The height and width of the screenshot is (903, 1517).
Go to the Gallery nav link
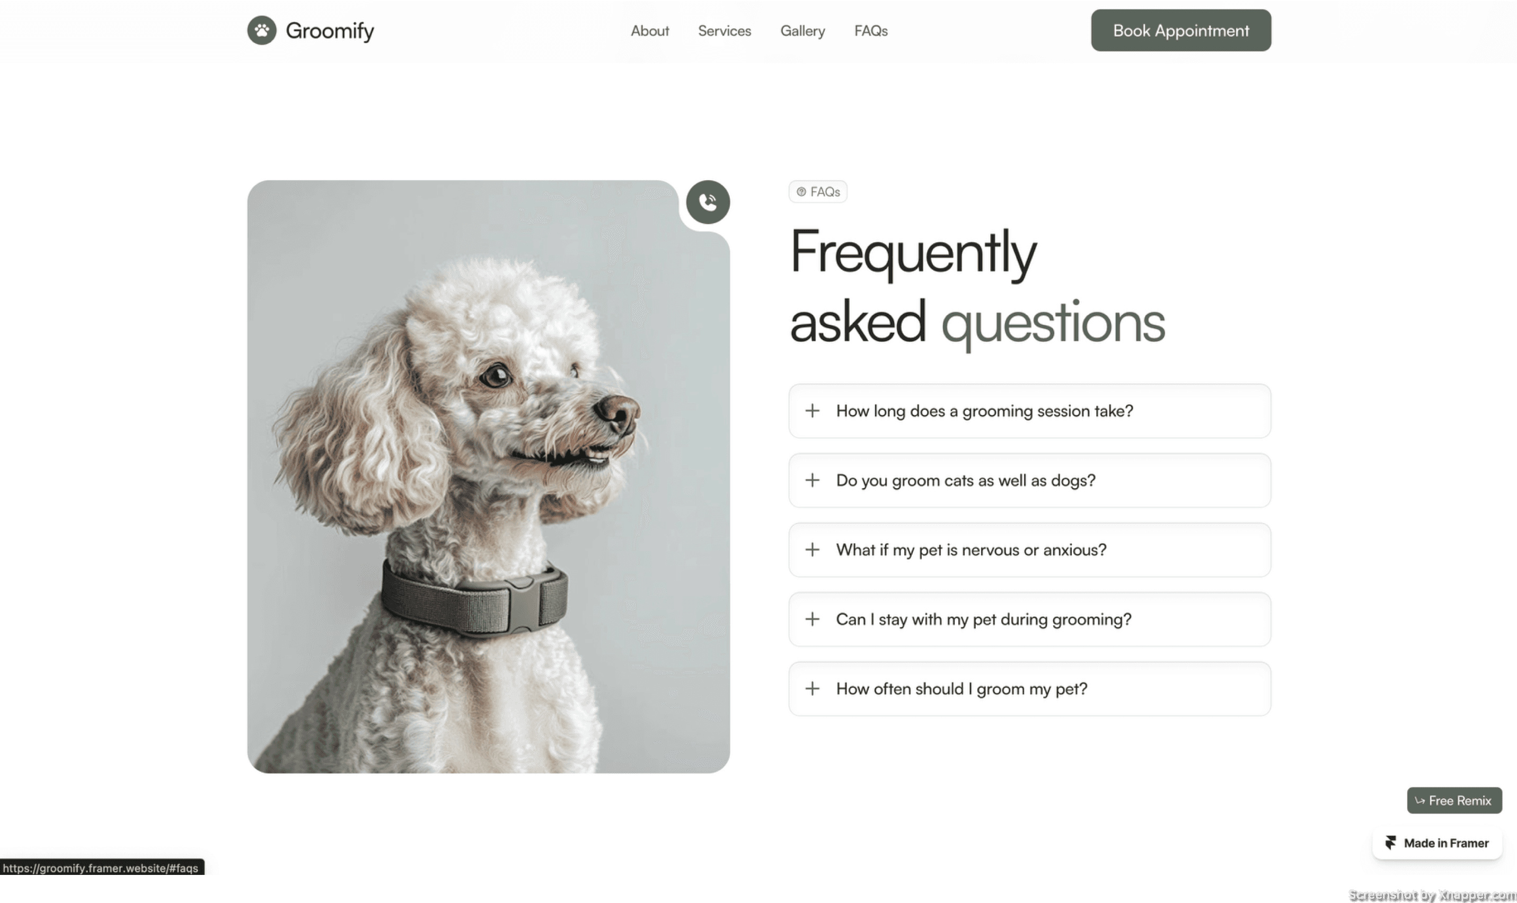point(802,30)
